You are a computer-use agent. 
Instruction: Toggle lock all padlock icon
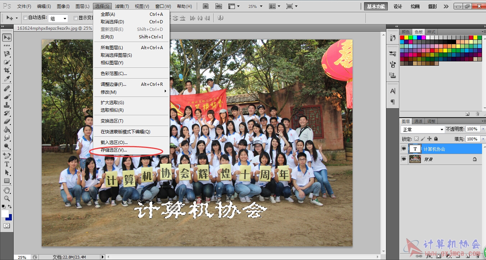click(436, 139)
